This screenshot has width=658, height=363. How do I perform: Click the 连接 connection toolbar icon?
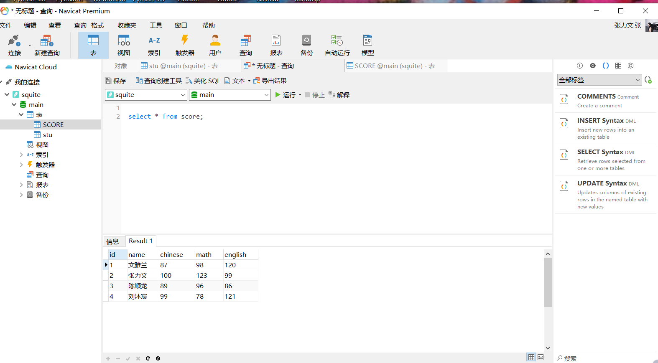click(x=14, y=45)
